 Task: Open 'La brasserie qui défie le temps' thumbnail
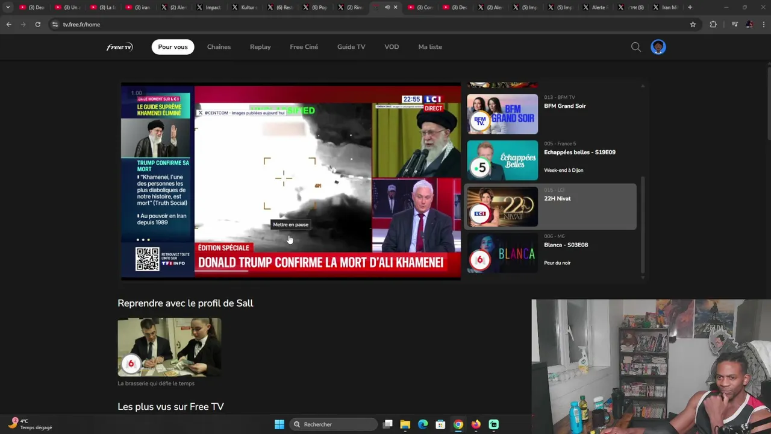pos(169,348)
